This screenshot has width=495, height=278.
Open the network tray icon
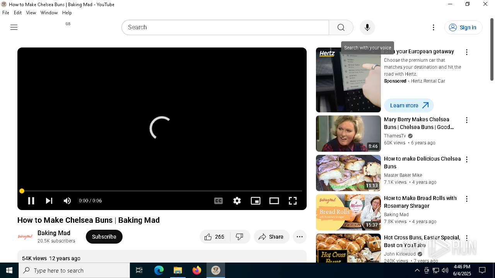(x=436, y=270)
